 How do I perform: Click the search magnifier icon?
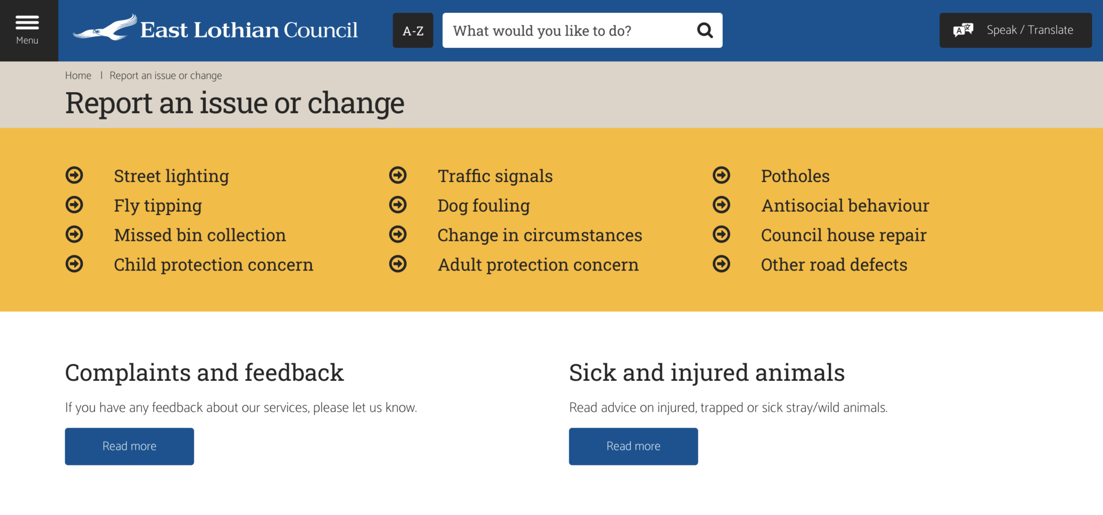pyautogui.click(x=704, y=31)
